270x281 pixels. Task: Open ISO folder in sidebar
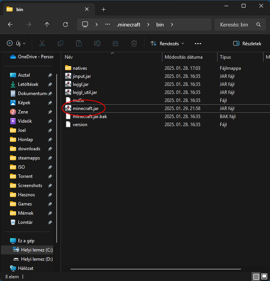pyautogui.click(x=17, y=167)
